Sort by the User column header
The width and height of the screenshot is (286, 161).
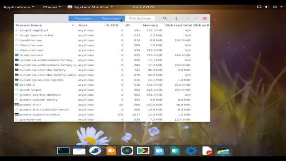click(x=90, y=25)
